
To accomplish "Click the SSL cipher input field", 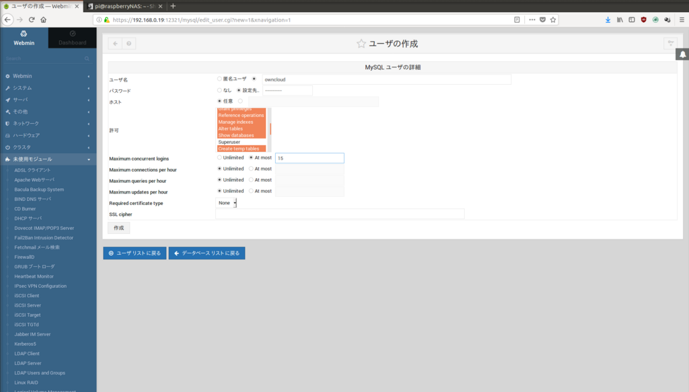I will click(340, 214).
